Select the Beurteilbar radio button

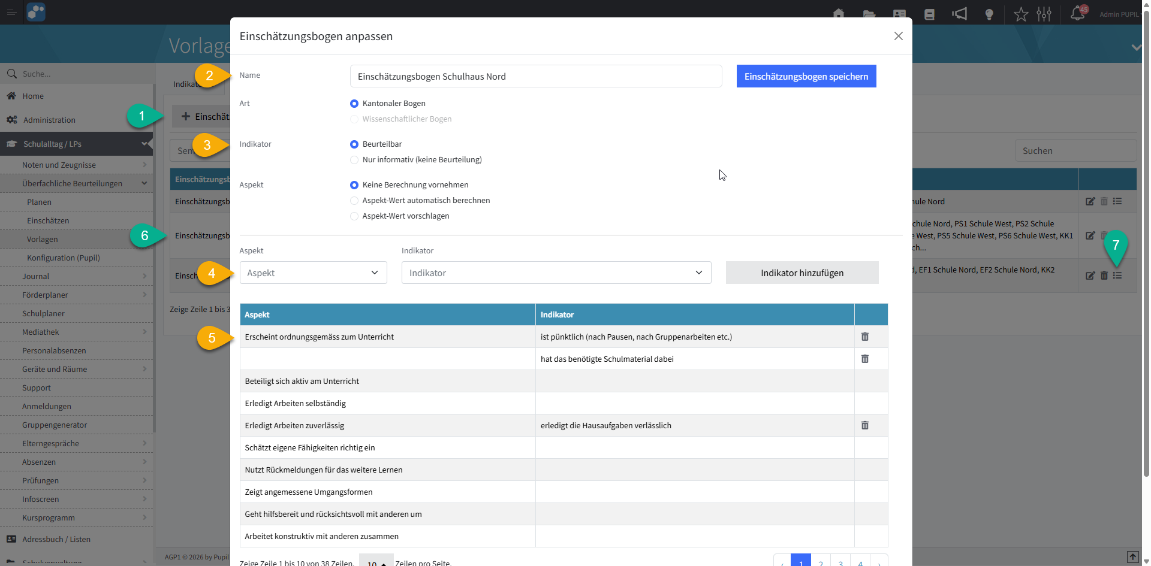pyautogui.click(x=354, y=144)
